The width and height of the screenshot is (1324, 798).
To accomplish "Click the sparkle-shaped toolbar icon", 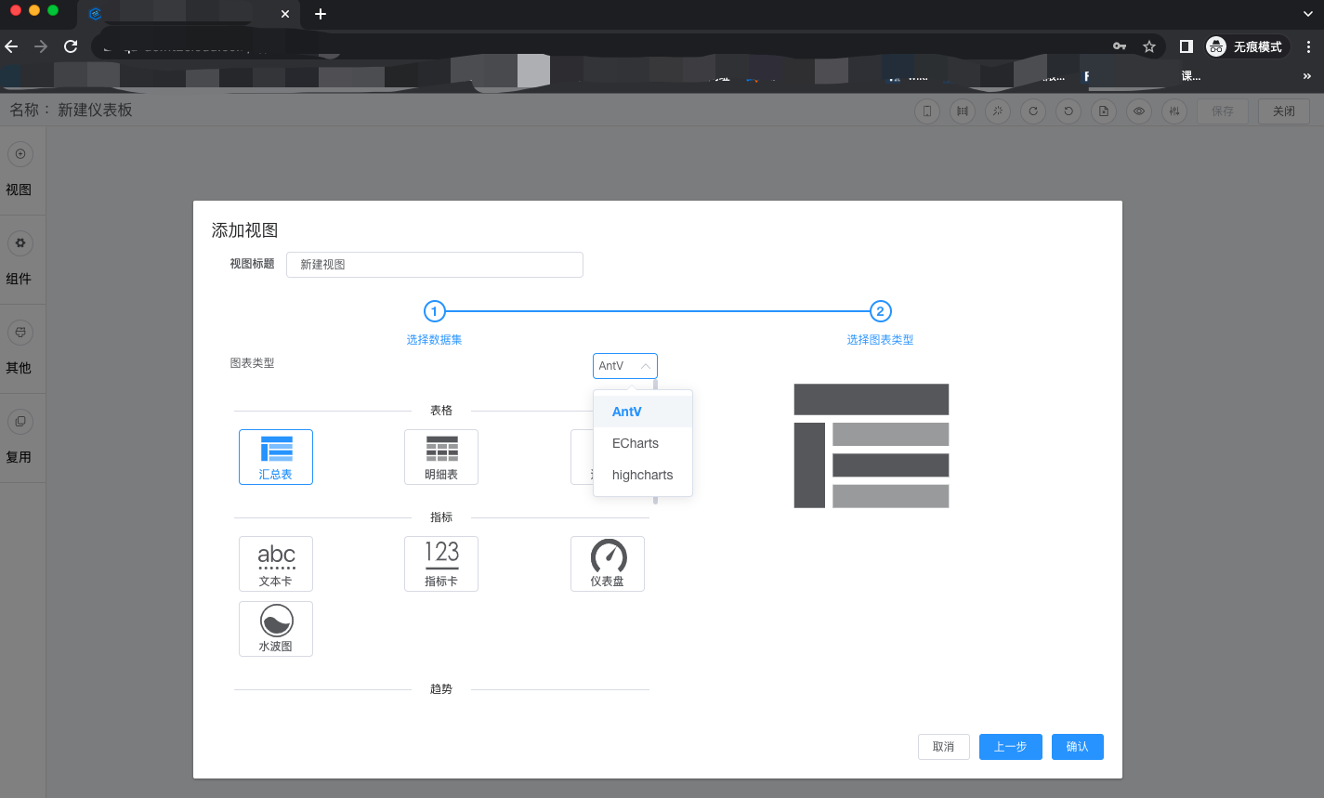I will (998, 111).
